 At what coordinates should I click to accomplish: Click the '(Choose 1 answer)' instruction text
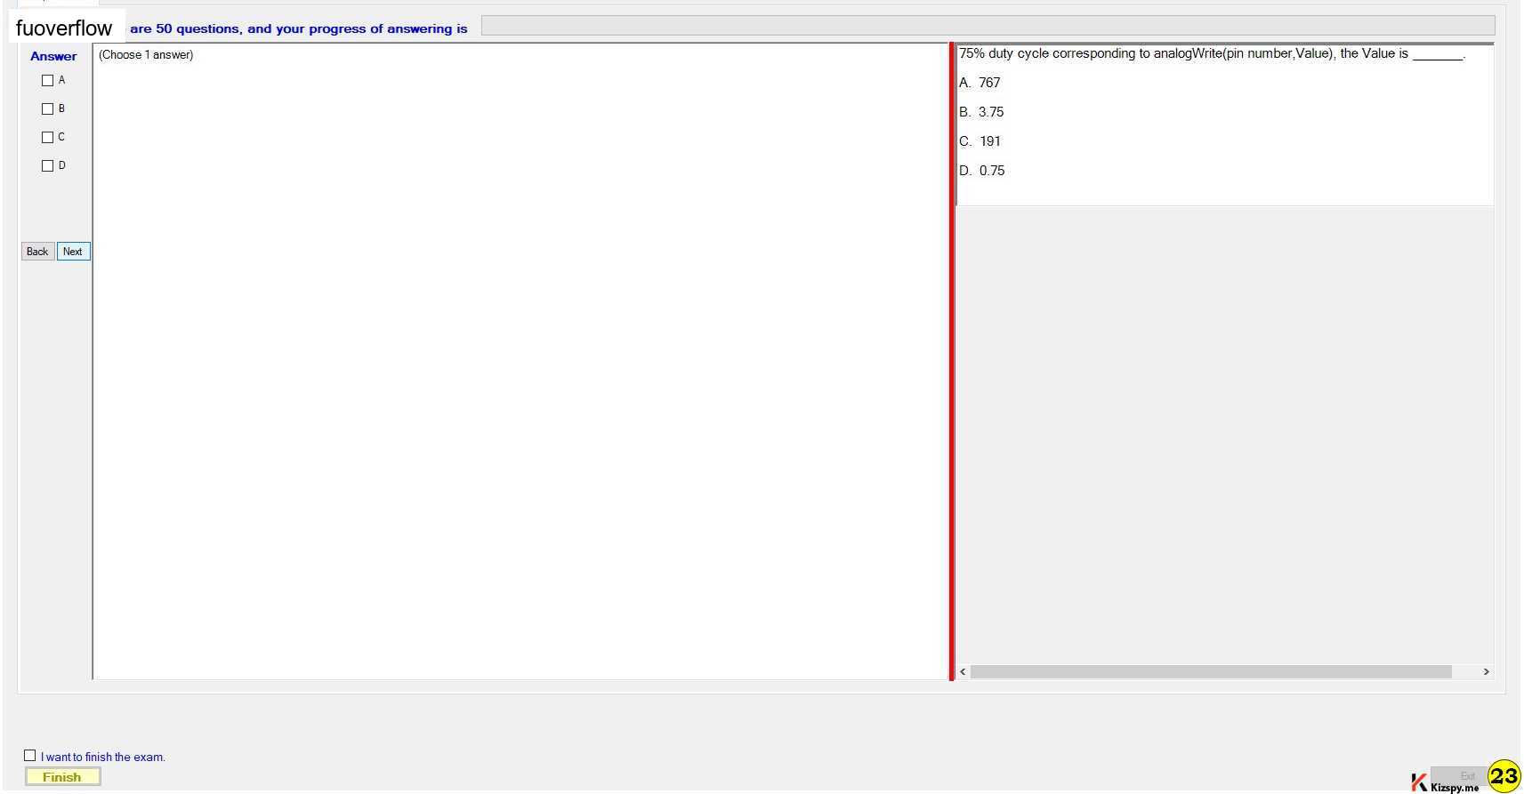(x=146, y=55)
